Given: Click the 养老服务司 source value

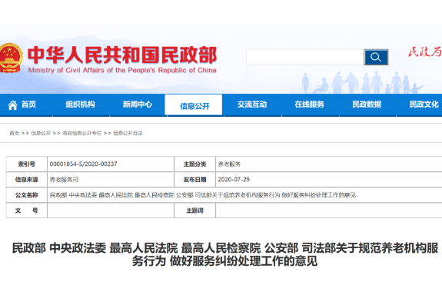Looking at the screenshot, I should (x=64, y=180).
